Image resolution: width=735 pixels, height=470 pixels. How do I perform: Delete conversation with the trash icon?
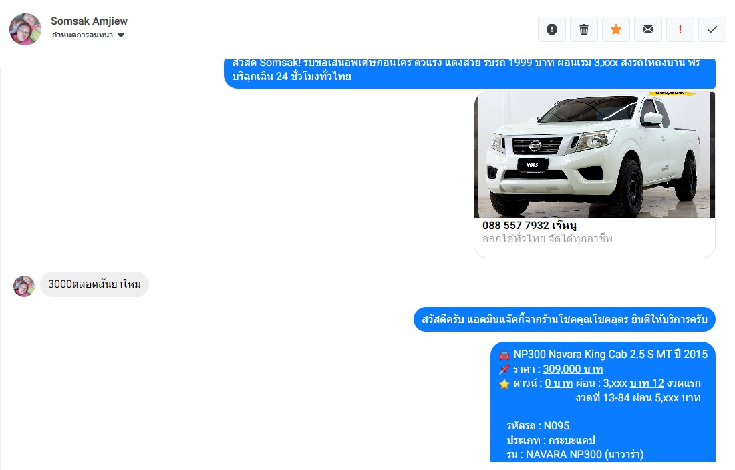[x=583, y=29]
